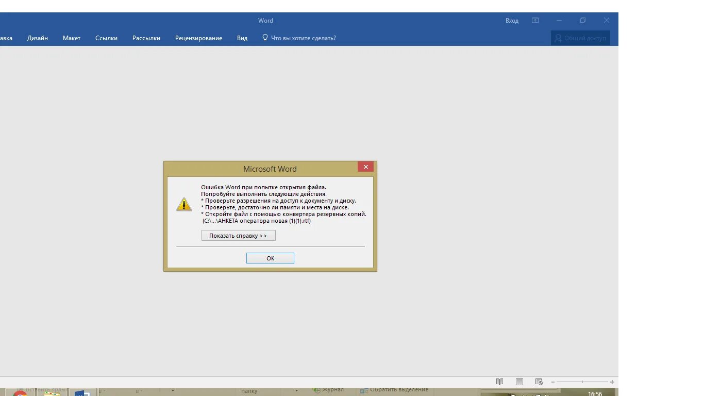Select Print Layout view icon
The image size is (704, 396).
point(519,382)
